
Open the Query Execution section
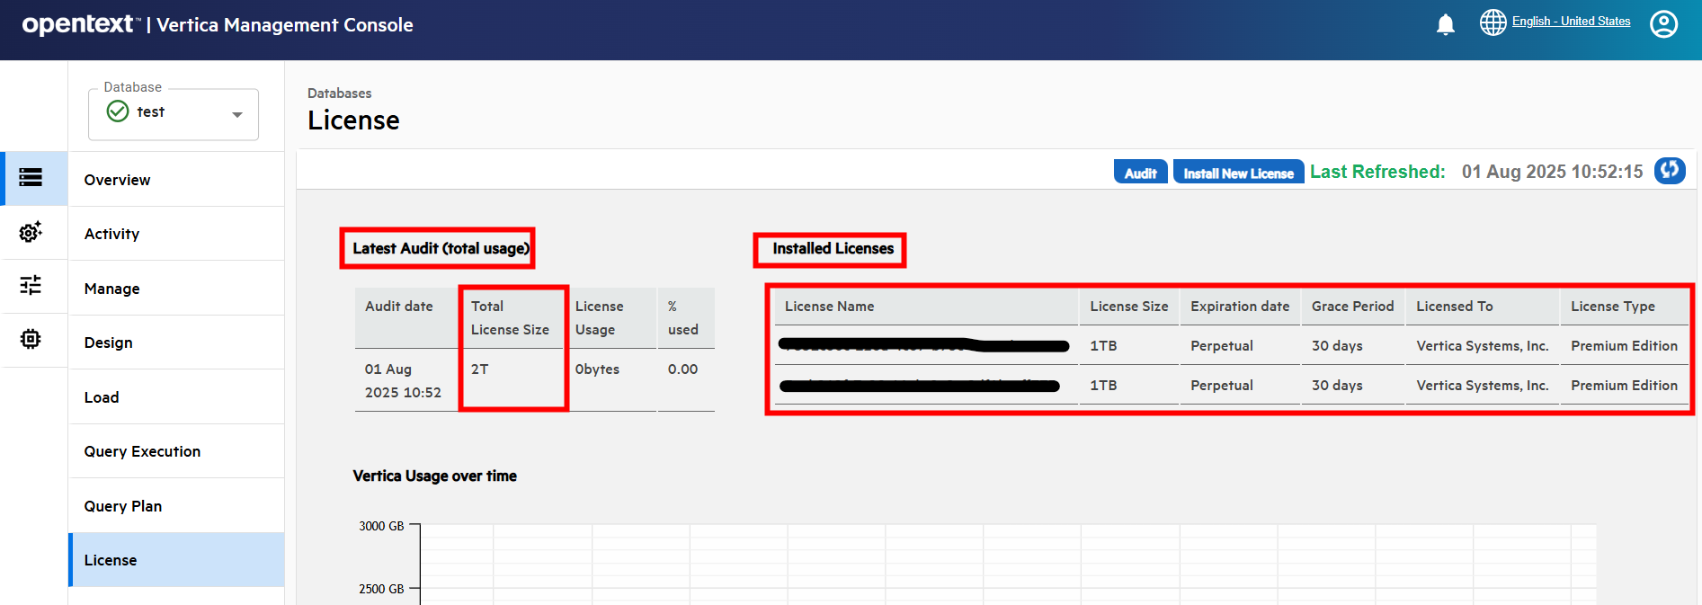(142, 451)
